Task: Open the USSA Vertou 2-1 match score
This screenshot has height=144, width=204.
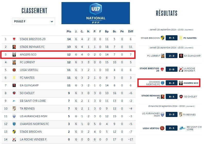Action: pos(172,128)
